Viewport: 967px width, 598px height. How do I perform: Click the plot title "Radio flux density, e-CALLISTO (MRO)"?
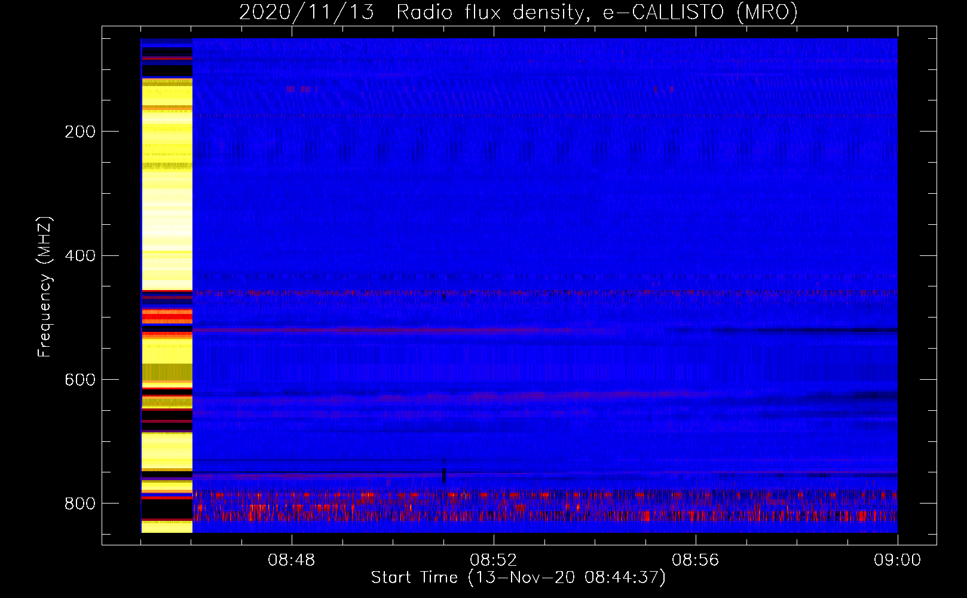[597, 13]
